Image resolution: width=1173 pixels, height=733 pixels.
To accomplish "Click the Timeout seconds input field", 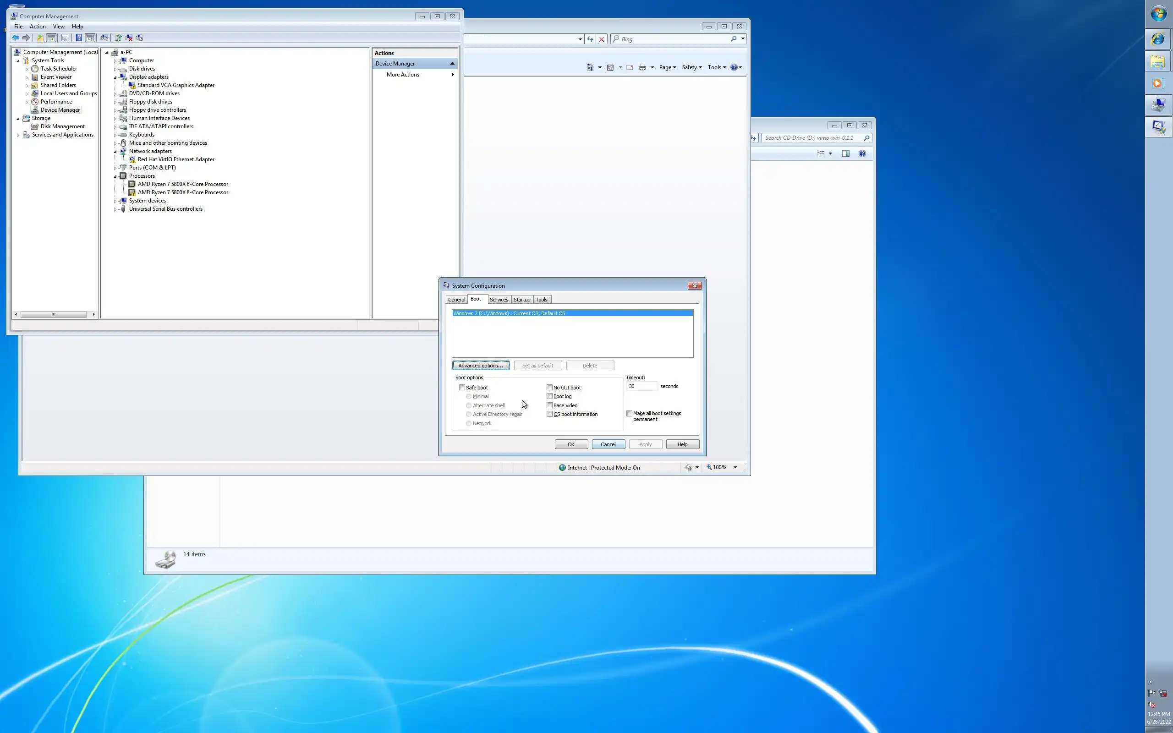I will pos(641,386).
